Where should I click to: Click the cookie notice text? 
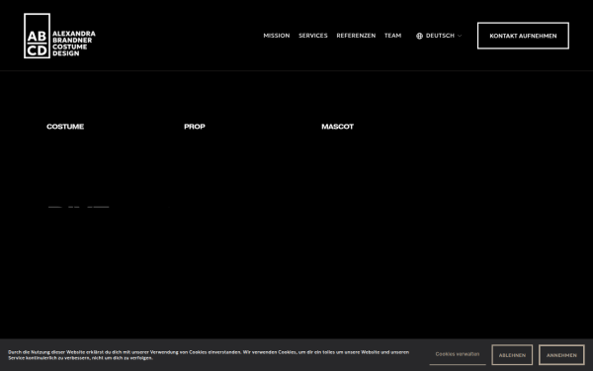(x=209, y=355)
